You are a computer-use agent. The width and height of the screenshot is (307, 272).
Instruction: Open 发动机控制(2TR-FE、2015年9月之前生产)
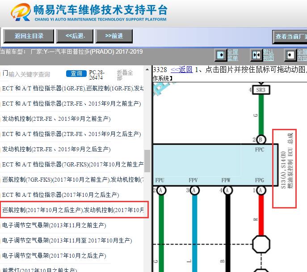pyautogui.click(x=56, y=119)
